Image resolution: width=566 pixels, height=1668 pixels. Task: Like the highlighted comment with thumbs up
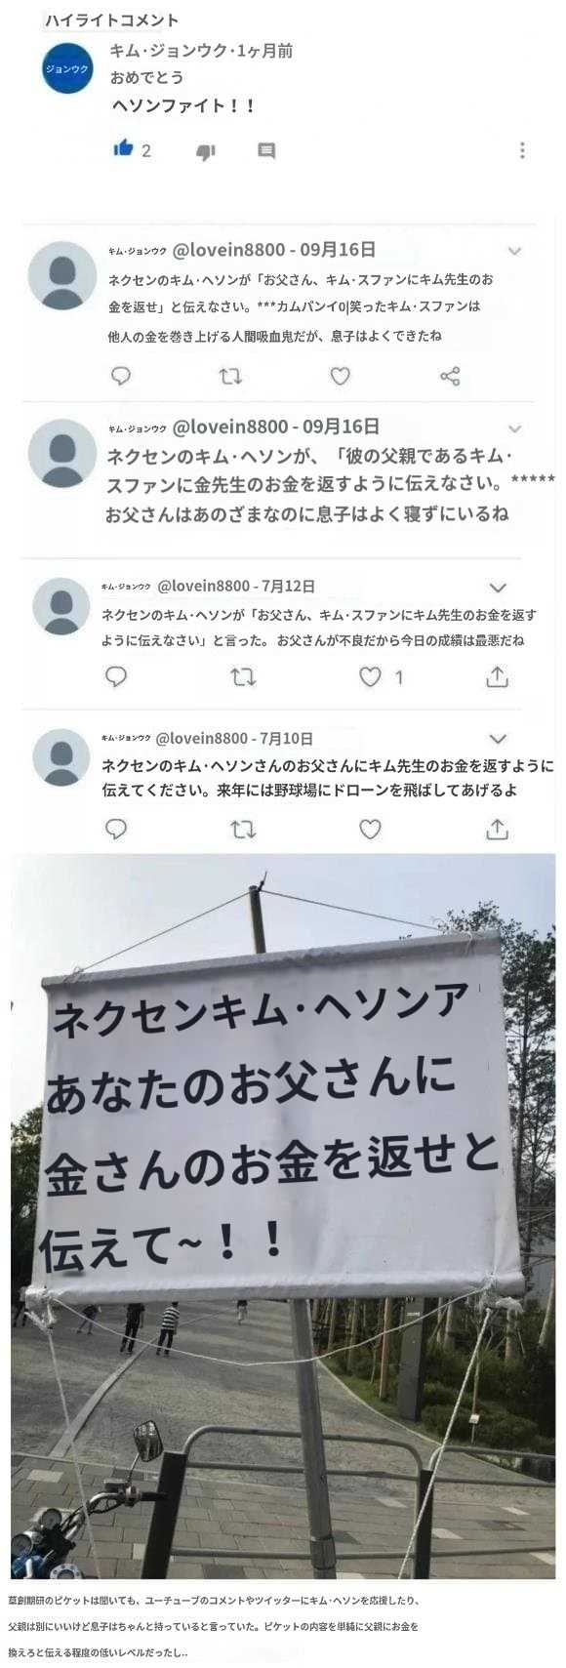(x=123, y=148)
